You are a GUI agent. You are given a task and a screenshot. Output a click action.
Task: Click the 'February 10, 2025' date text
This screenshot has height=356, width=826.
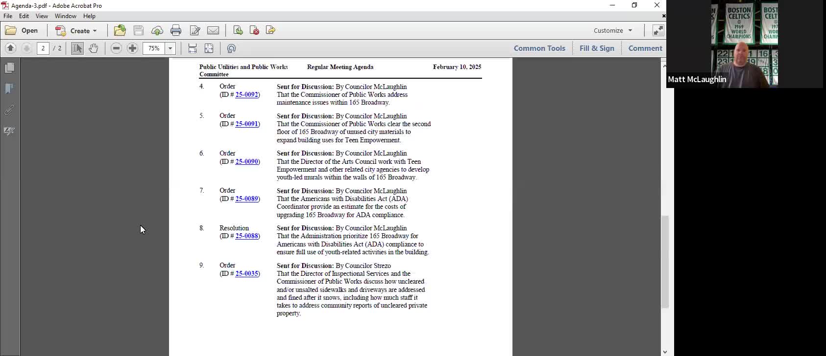pyautogui.click(x=457, y=67)
